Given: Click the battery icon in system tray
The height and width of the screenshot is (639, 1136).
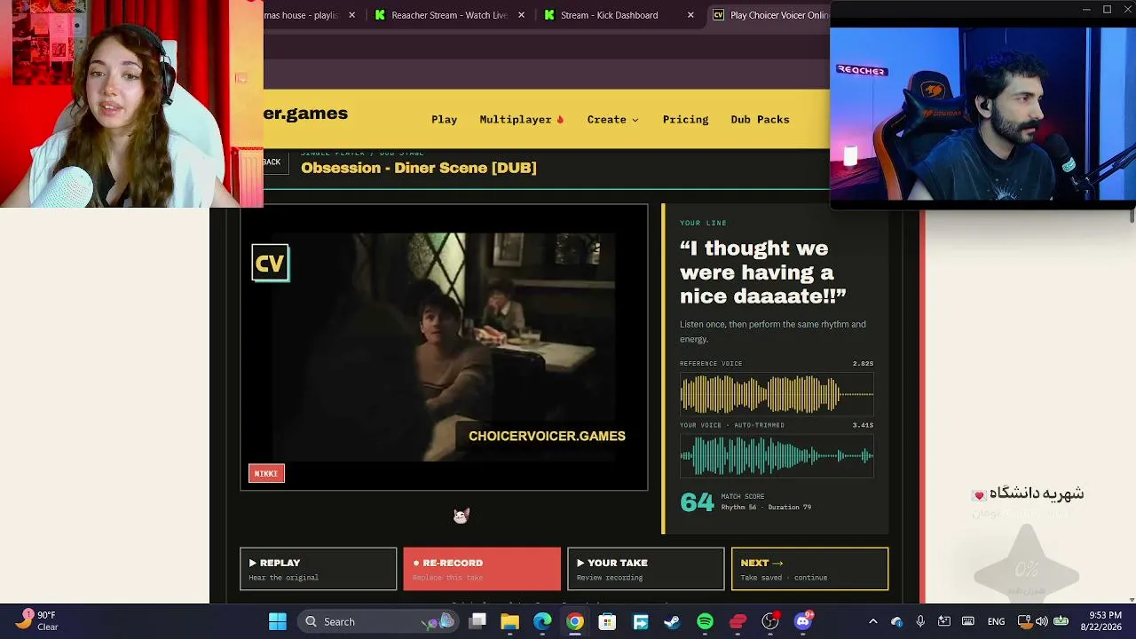Looking at the screenshot, I should 1061,622.
